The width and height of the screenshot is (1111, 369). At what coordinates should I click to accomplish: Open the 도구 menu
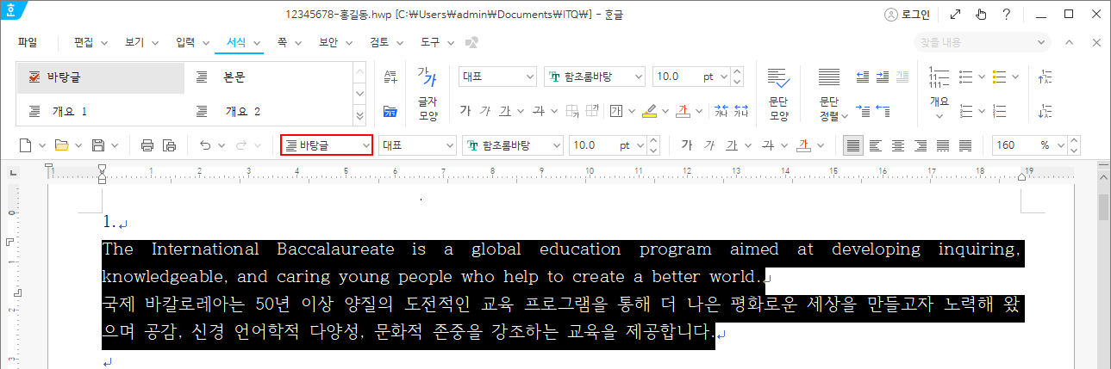430,42
